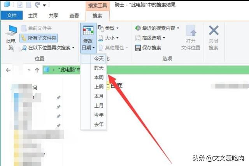Click the 打开文件位置 icon
Viewport: 249px width, 166px height.
coord(191,30)
